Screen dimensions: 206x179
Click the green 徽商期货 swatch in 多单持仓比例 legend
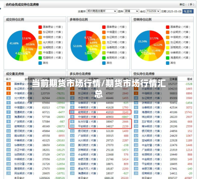(104, 58)
